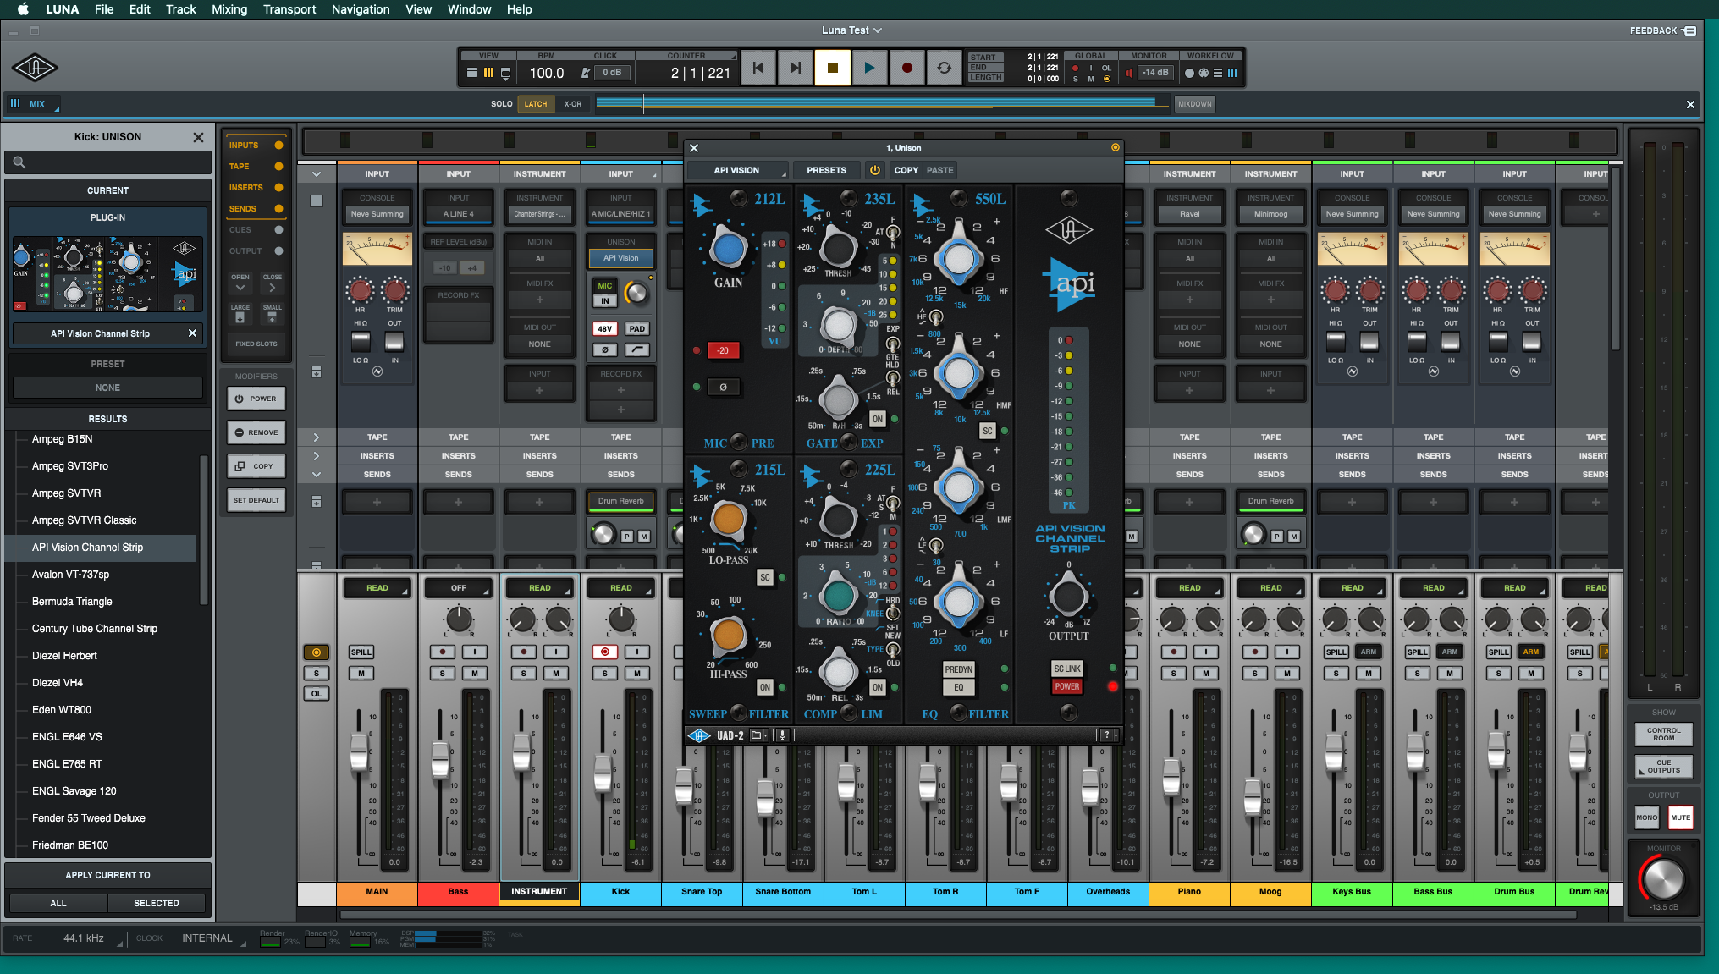Viewport: 1719px width, 974px height.
Task: Click the Stop transport button
Action: (832, 68)
